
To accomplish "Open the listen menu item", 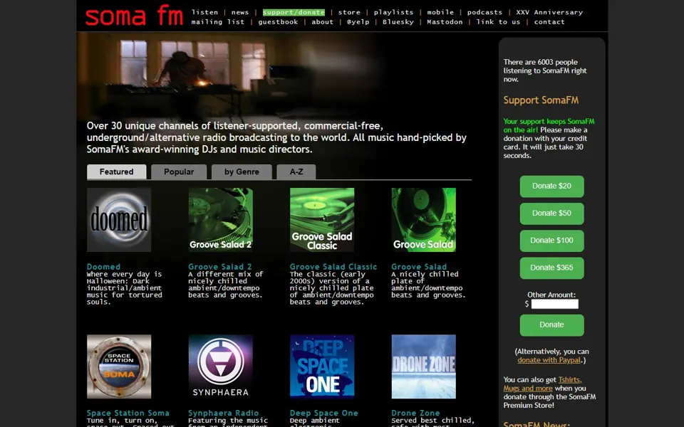I will click(204, 12).
